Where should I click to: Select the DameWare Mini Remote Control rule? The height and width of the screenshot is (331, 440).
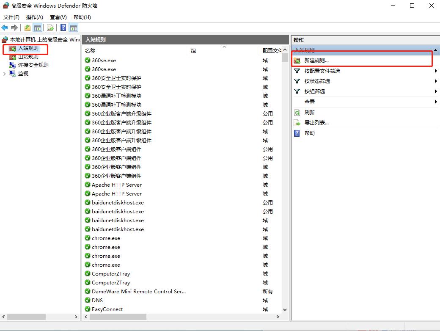(139, 291)
